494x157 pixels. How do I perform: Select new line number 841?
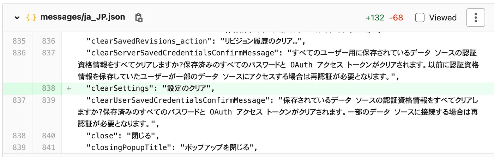48,148
